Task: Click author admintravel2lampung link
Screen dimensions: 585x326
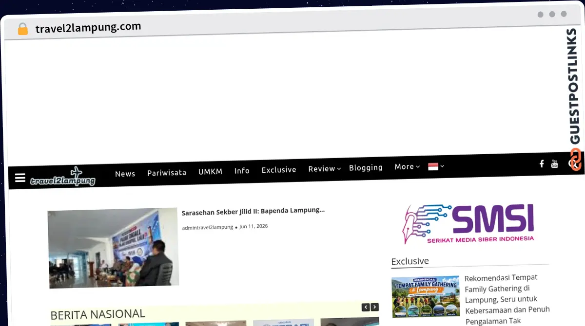Action: (x=207, y=227)
